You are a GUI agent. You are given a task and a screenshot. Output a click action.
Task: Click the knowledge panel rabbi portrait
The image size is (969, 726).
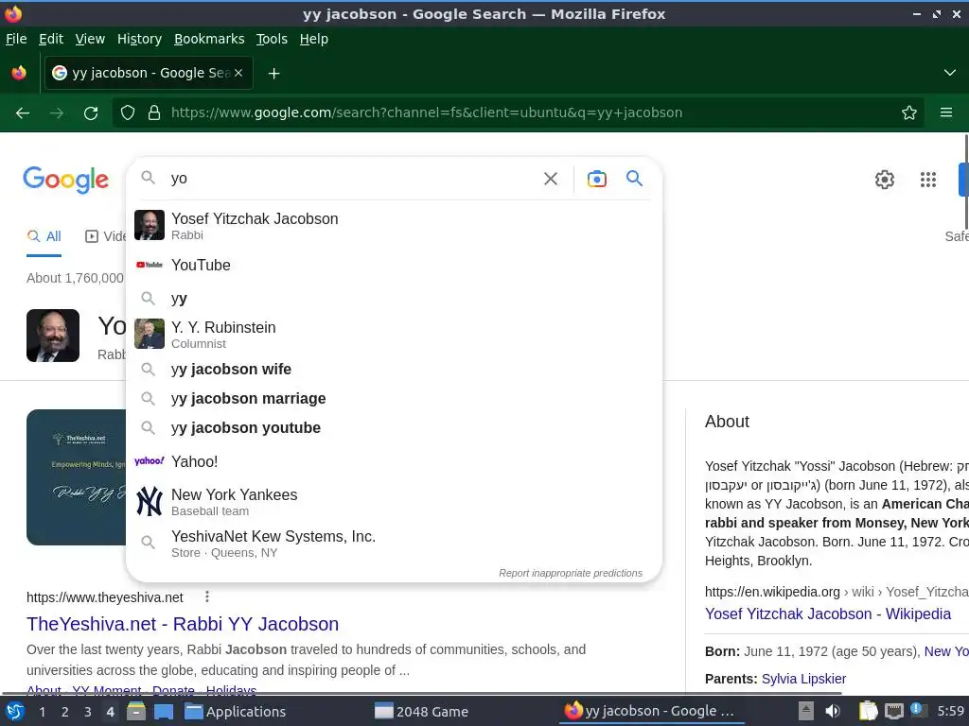[53, 336]
